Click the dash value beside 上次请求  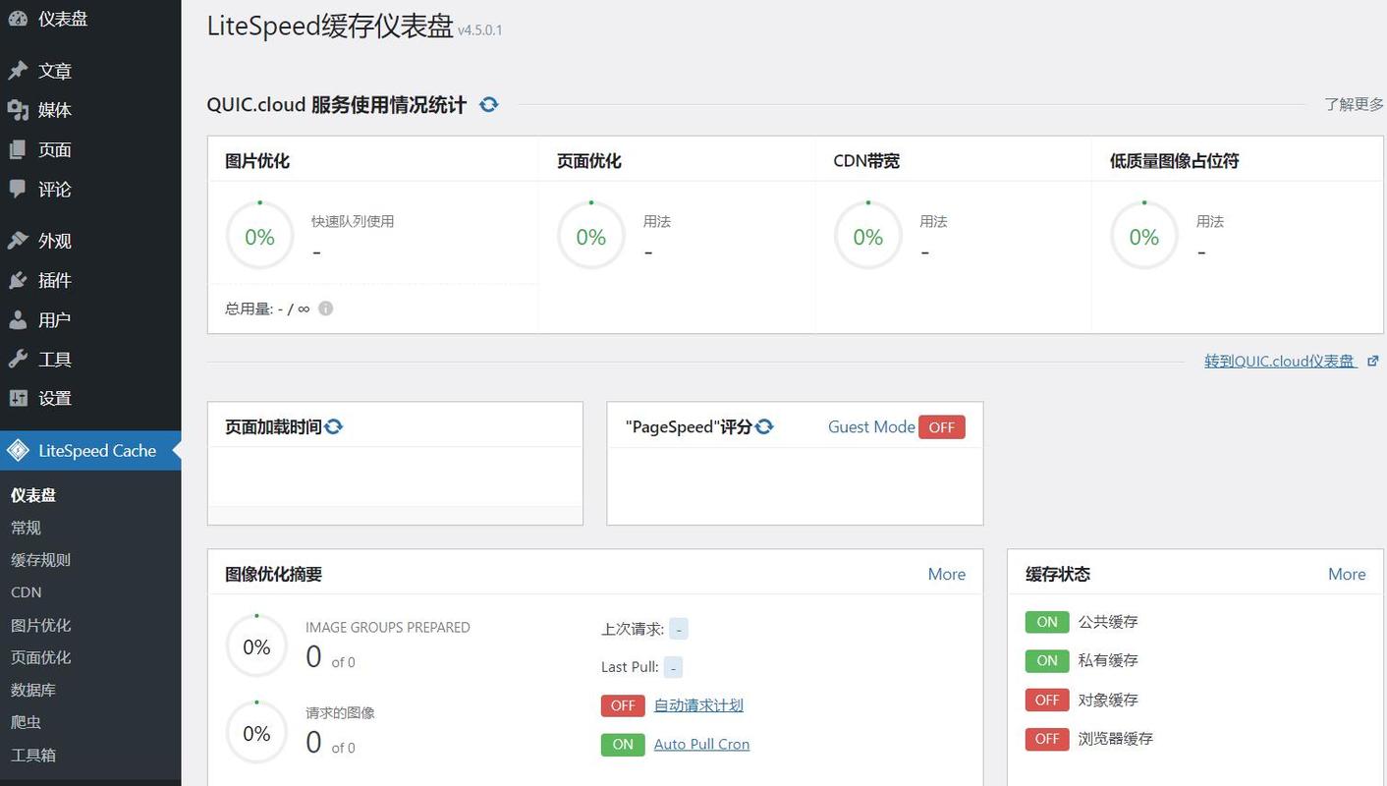coord(679,629)
